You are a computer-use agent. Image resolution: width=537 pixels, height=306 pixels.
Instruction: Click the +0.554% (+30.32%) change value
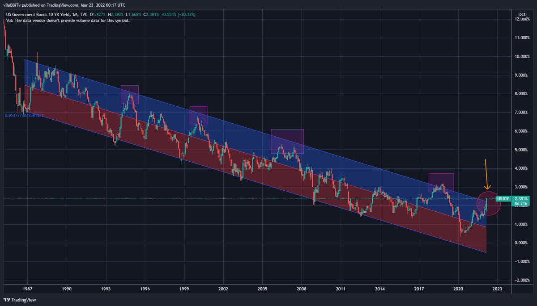(179, 15)
